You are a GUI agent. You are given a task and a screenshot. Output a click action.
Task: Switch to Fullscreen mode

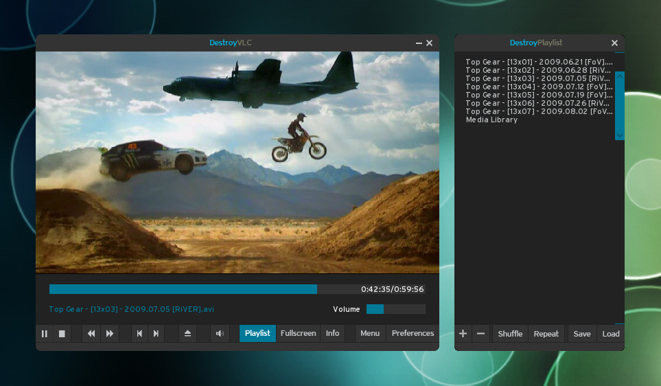[x=298, y=333]
